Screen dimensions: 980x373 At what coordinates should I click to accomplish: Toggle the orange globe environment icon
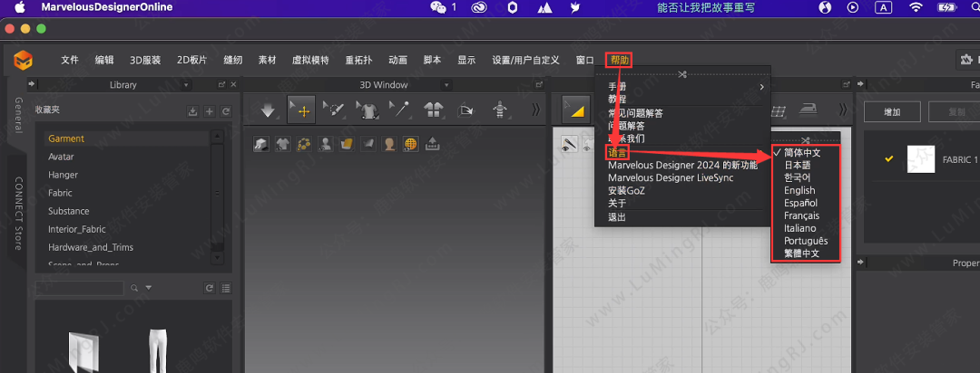click(411, 144)
